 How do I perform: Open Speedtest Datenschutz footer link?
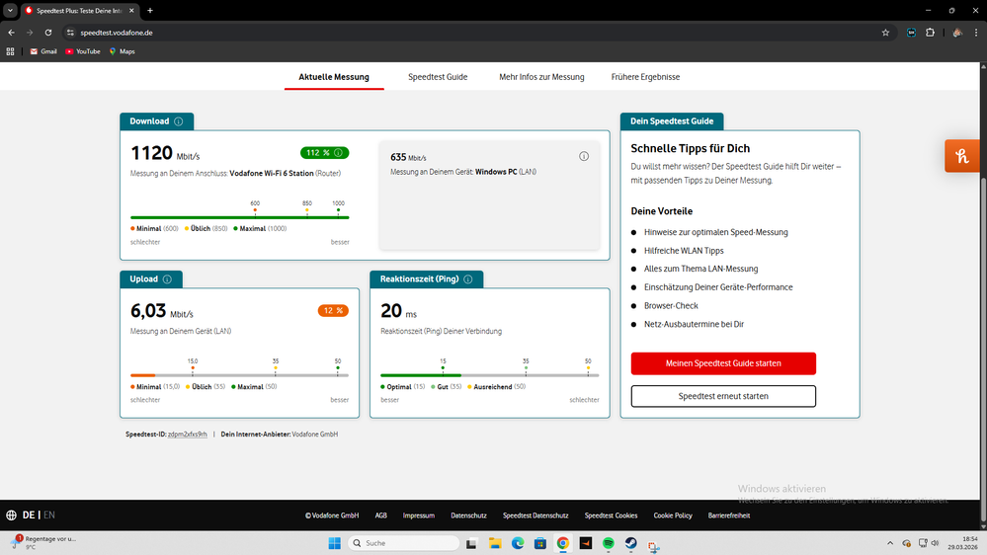click(x=535, y=515)
